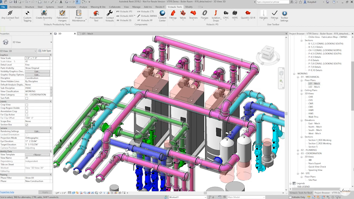
Task: Select the QuickVic SD IR tool
Action: pyautogui.click(x=248, y=15)
